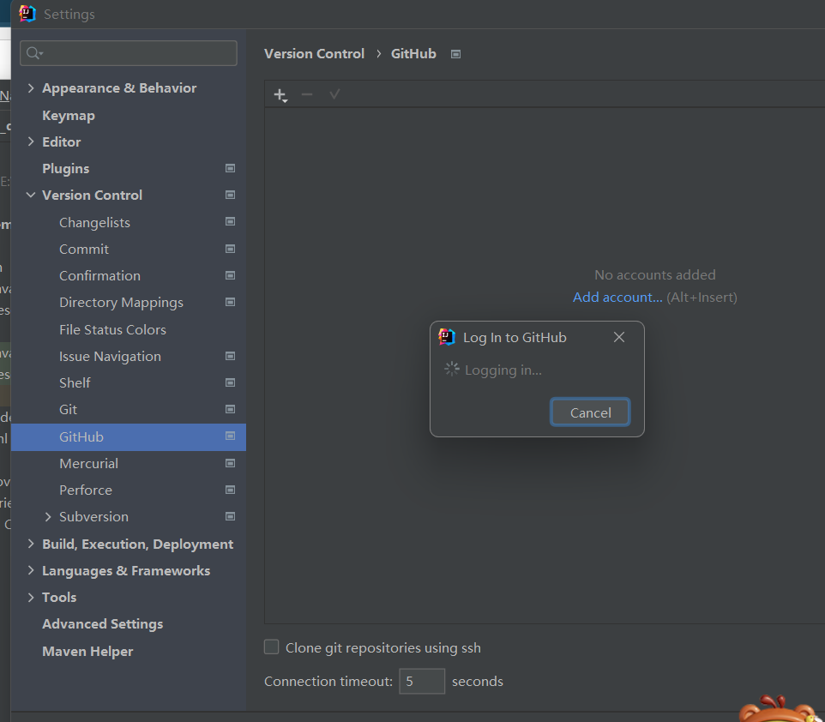This screenshot has width=825, height=722.
Task: Click the remove account minus icon
Action: point(307,94)
